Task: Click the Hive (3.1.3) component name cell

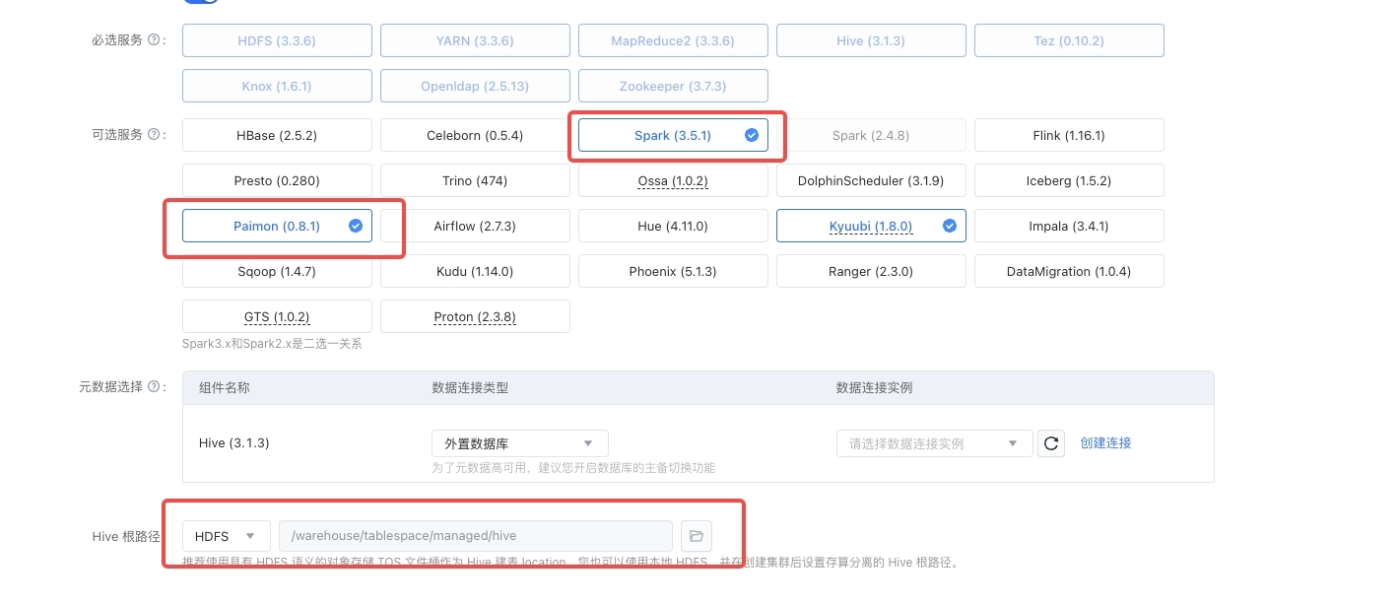Action: 233,443
